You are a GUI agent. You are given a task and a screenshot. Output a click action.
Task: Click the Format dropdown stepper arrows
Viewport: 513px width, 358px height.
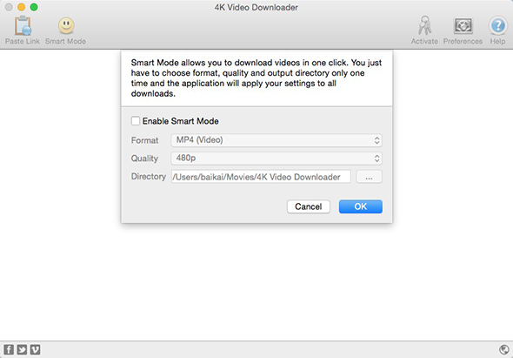[x=376, y=140]
